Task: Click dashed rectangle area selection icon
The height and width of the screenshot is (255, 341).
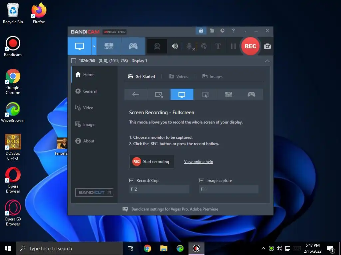Action: tap(74, 61)
